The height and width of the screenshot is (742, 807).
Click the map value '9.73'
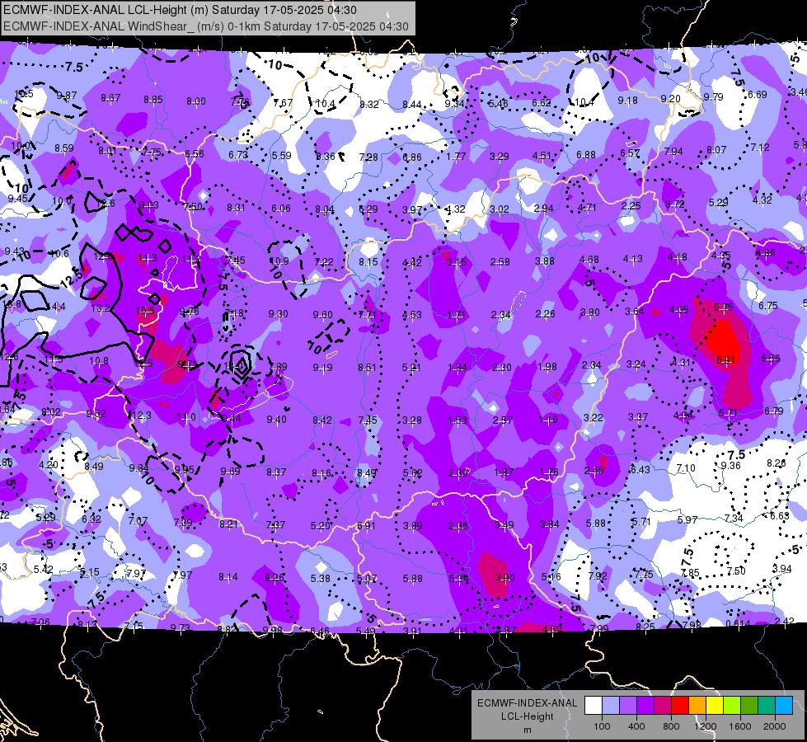pyautogui.click(x=181, y=627)
